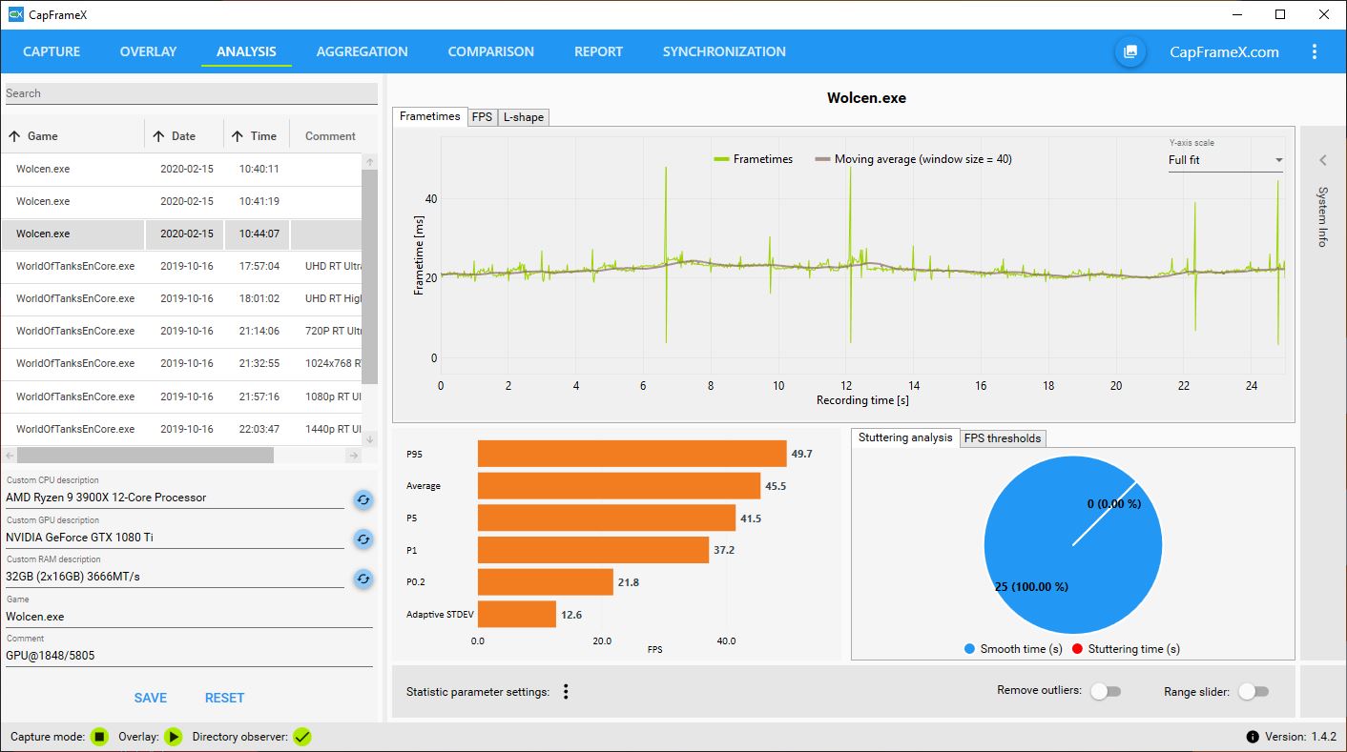Click the CapFrameX logo in the title bar
1347x752 pixels.
point(15,14)
